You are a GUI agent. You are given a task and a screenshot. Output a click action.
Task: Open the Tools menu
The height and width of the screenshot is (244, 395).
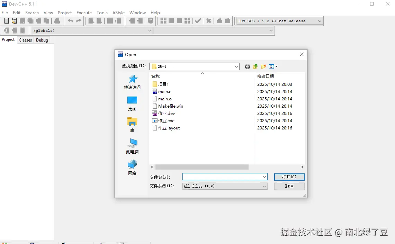[102, 12]
